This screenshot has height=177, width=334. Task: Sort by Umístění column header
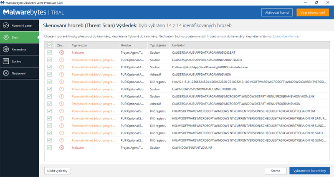(x=249, y=45)
